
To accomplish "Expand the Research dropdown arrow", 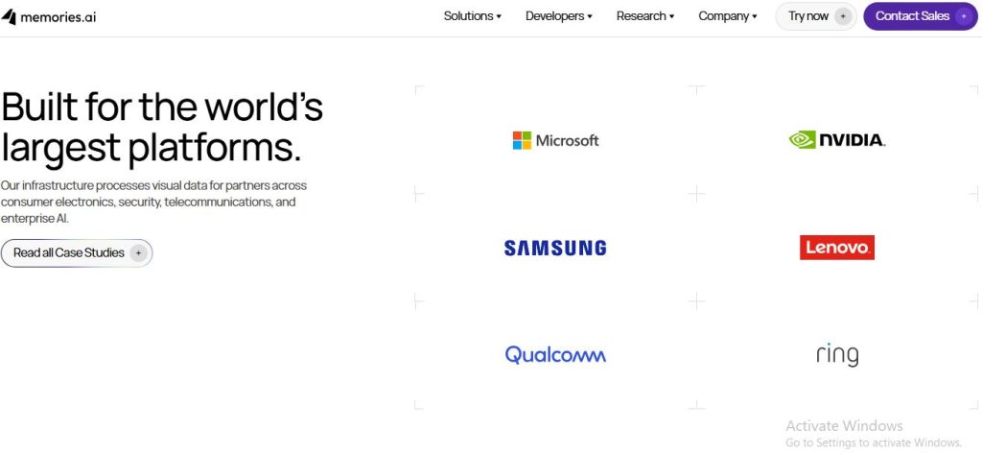I will (x=671, y=17).
